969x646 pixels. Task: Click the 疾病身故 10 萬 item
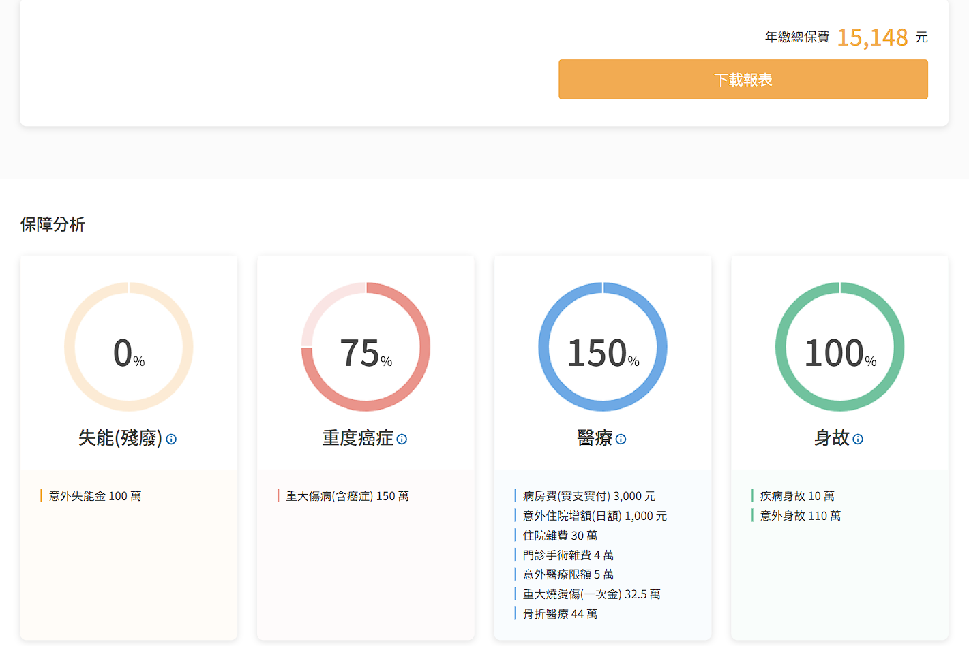pyautogui.click(x=797, y=496)
